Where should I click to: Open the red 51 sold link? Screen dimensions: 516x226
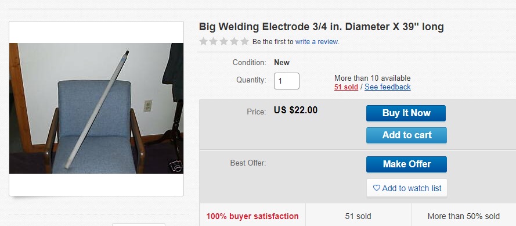click(x=346, y=87)
